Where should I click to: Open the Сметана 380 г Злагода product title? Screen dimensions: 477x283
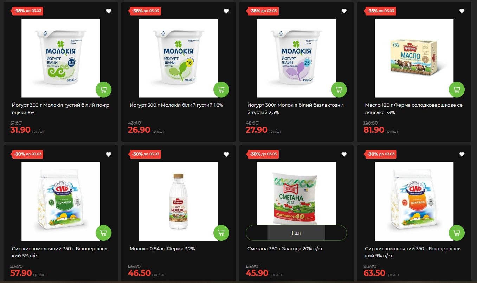(285, 249)
